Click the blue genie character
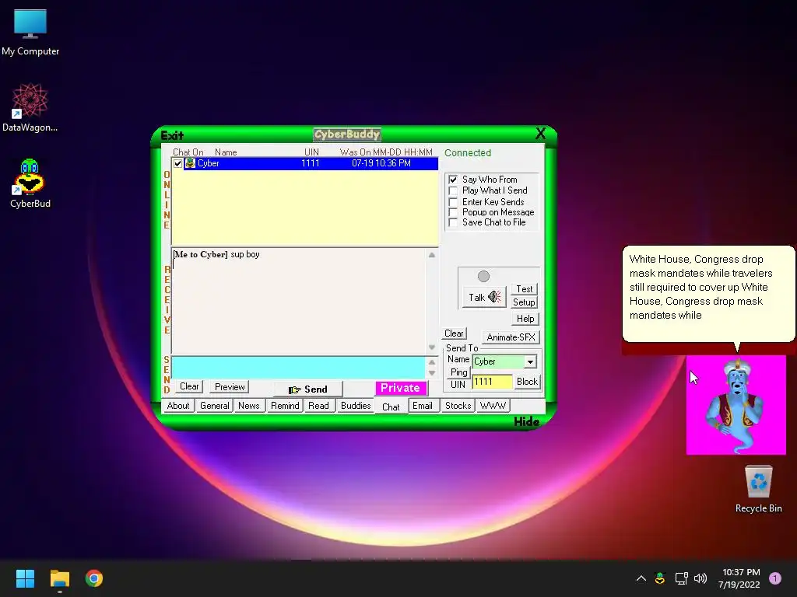The height and width of the screenshot is (597, 797). pos(736,404)
